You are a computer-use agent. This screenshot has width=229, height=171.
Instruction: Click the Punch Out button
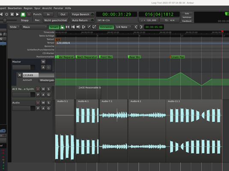[63, 15]
